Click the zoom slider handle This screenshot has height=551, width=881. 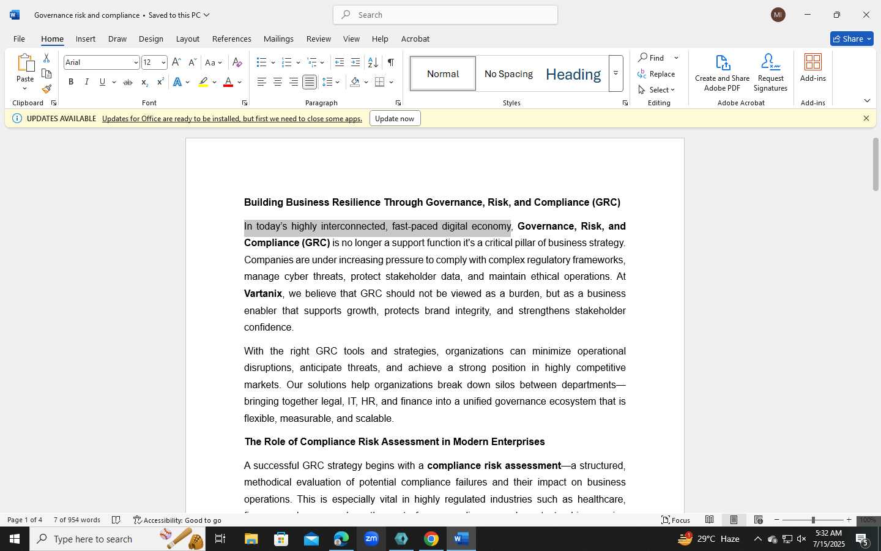(x=813, y=520)
